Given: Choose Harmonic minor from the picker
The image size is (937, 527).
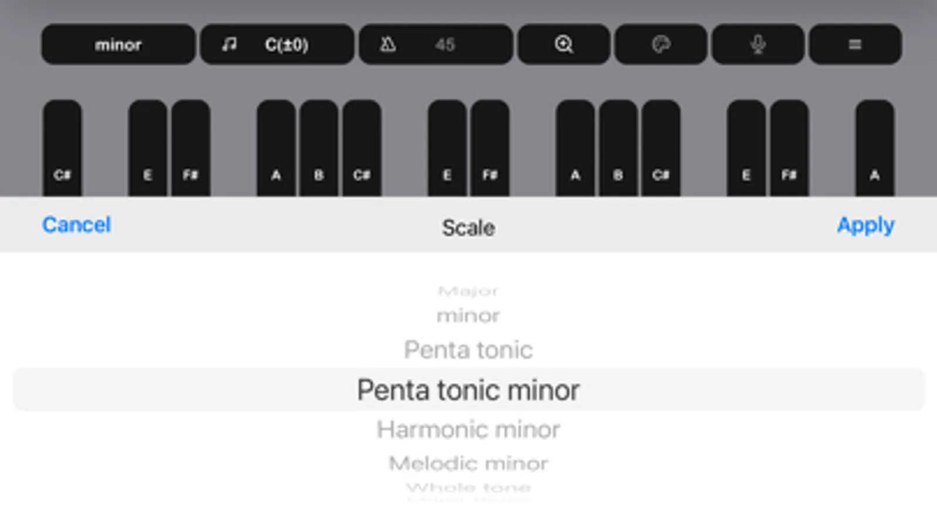Looking at the screenshot, I should 468,429.
